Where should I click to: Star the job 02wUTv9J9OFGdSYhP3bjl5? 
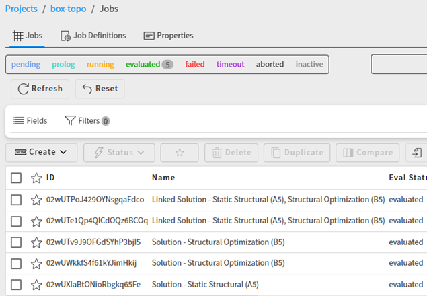pyautogui.click(x=36, y=242)
